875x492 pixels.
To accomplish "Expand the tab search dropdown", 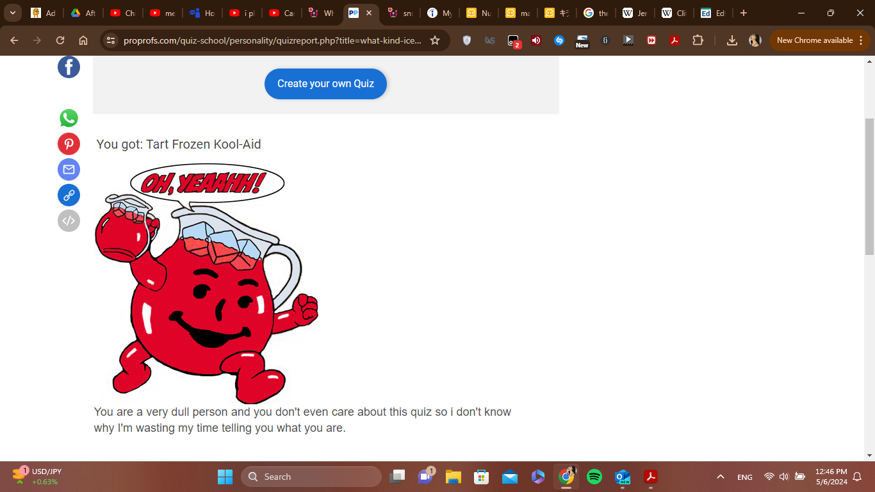I will (13, 13).
